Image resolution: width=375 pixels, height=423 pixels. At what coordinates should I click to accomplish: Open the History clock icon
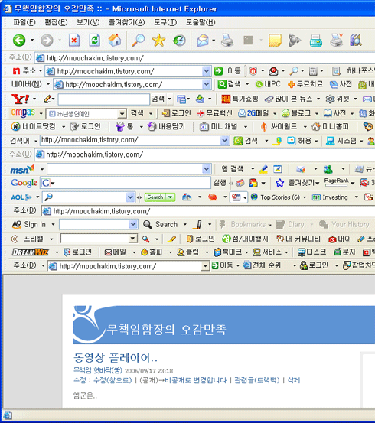[x=179, y=41]
